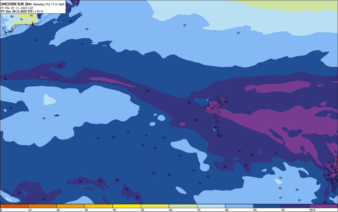Click the legend tick label '99.9'

[x=312, y=210]
